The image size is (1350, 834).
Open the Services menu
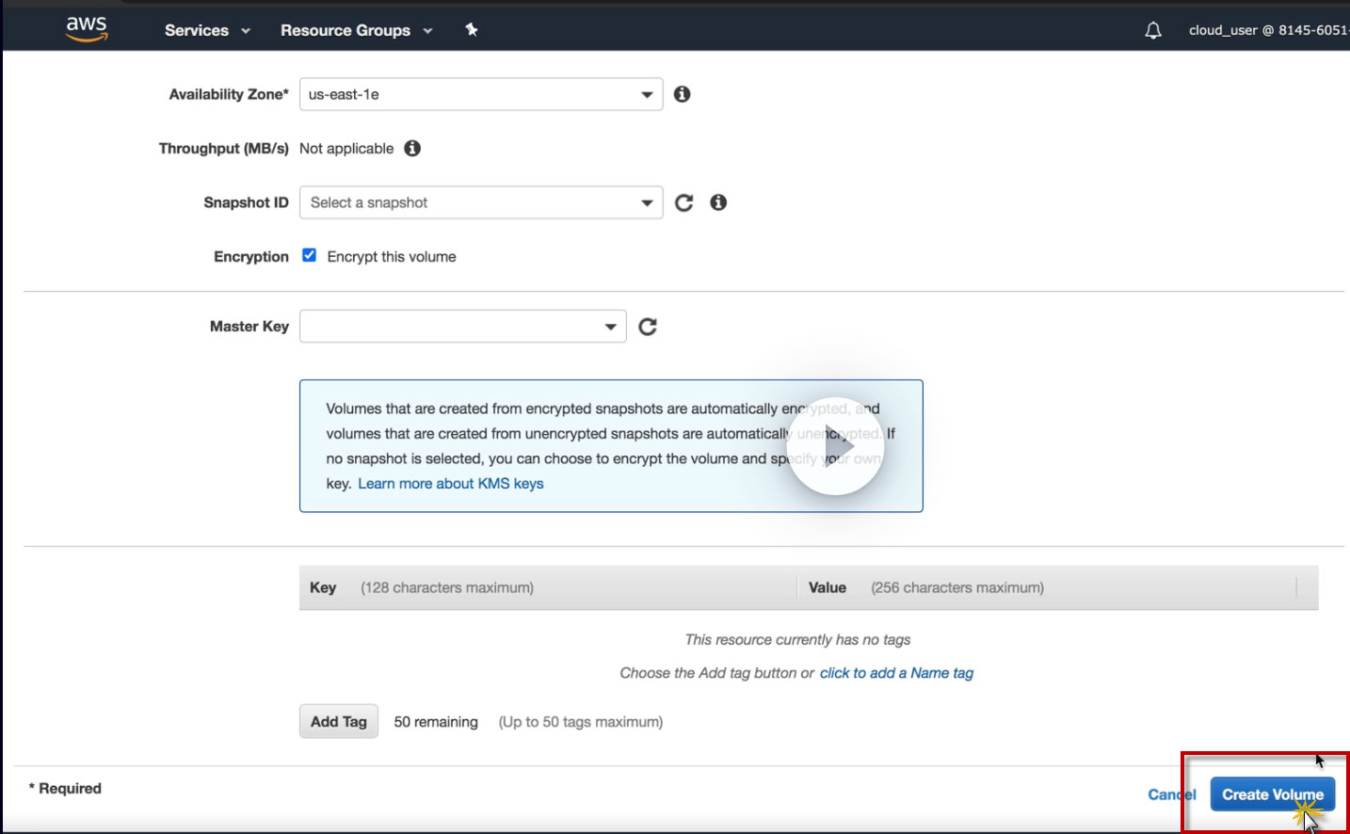207,30
